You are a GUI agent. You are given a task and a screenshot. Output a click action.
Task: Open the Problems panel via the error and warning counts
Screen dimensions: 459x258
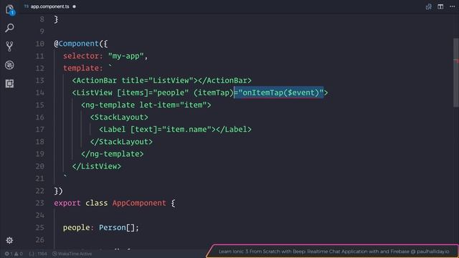[x=14, y=254]
